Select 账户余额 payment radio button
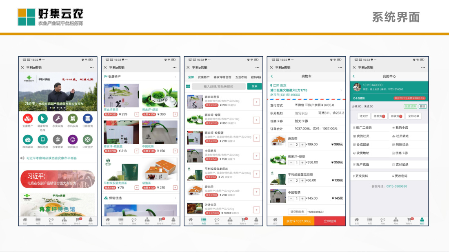This screenshot has height=252, width=449. [x=307, y=105]
